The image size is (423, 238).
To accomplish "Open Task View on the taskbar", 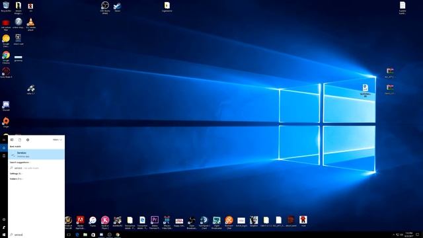I will click(69, 235).
